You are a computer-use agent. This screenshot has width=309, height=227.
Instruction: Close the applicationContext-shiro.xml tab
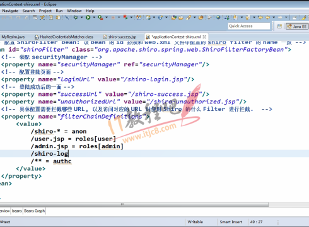coord(204,37)
